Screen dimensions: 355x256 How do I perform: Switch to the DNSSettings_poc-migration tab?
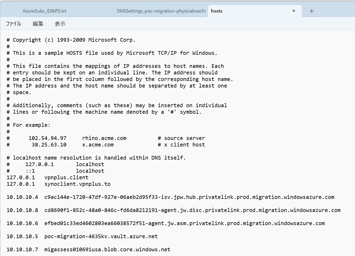tap(160, 11)
